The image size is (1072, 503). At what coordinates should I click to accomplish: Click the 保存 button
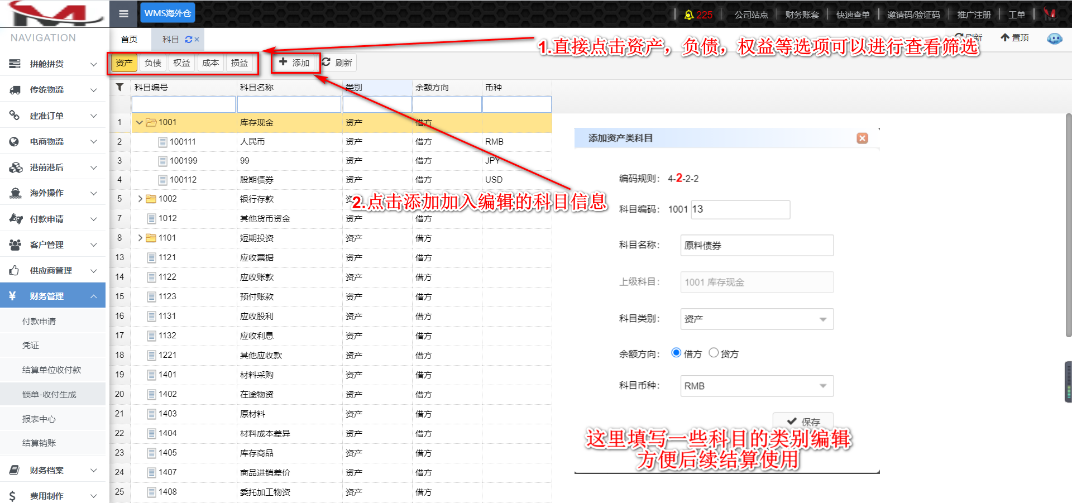click(803, 421)
